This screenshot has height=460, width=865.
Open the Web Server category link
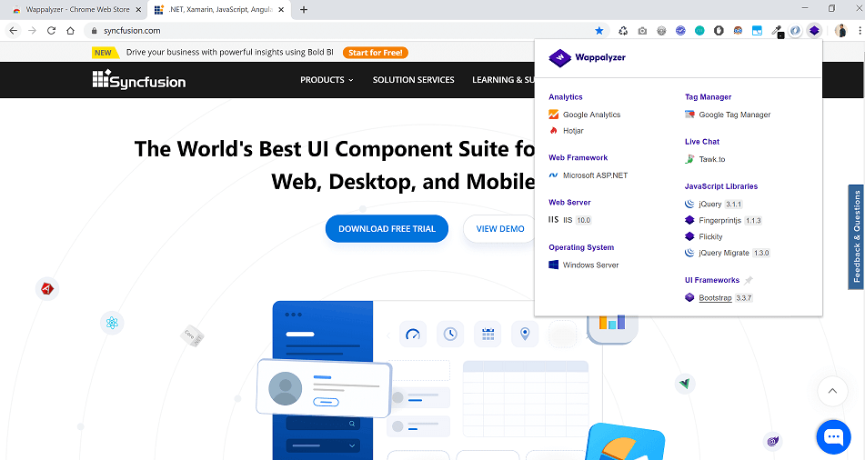569,203
